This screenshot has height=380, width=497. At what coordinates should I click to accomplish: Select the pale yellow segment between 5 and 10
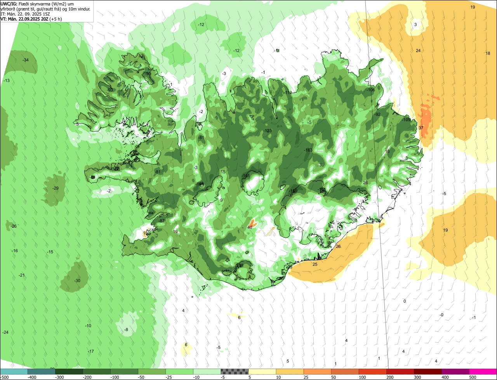262,371
